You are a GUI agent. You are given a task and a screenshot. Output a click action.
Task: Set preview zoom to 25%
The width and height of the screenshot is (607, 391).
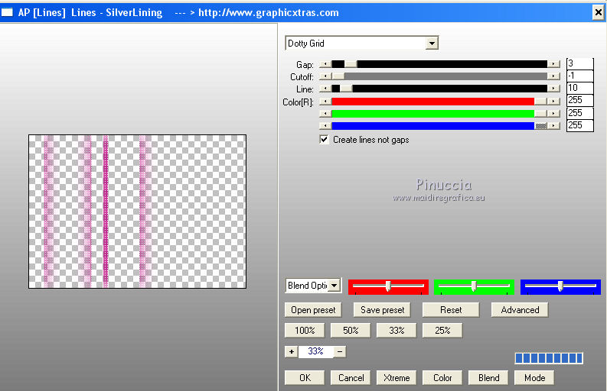(442, 331)
